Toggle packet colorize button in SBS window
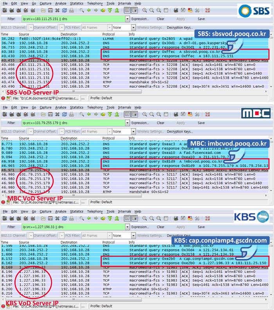 pyautogui.click(x=127, y=10)
